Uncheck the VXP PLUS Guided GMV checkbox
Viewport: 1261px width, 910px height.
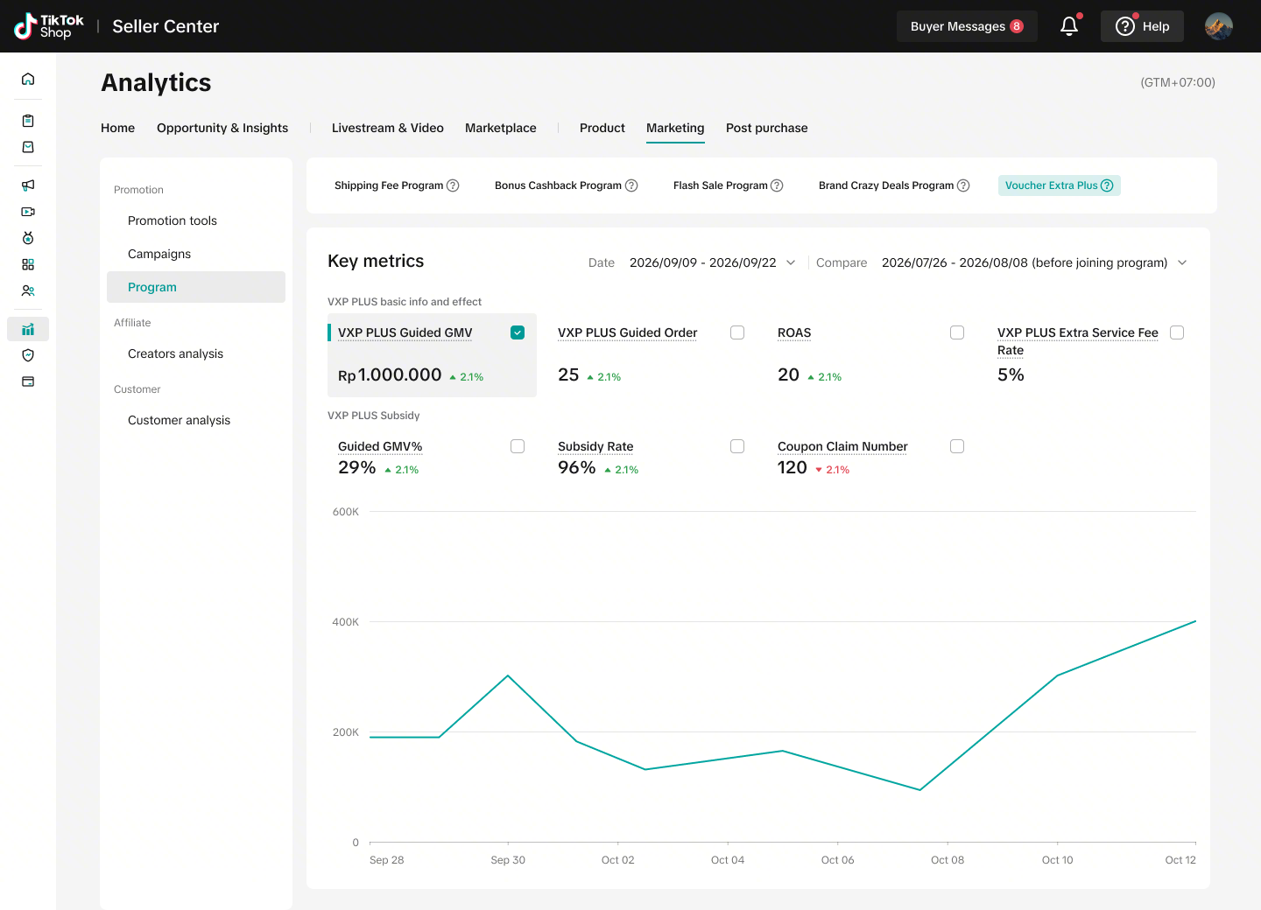tap(518, 332)
